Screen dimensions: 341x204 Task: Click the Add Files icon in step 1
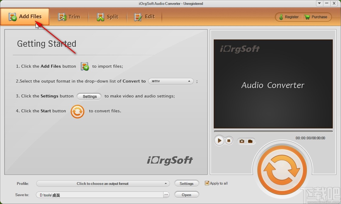84,66
